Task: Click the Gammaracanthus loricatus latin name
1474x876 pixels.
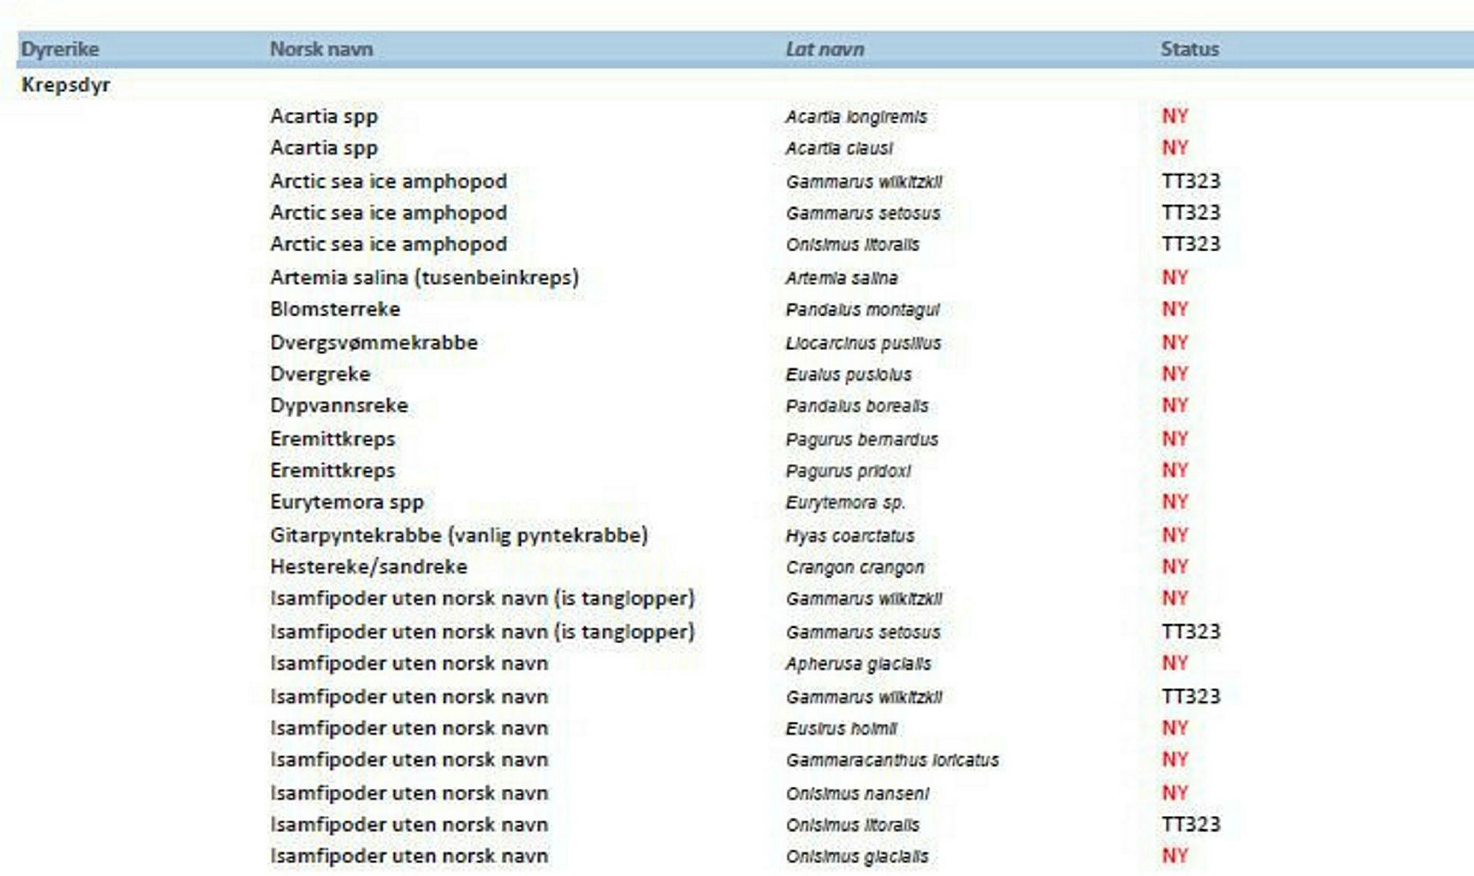Action: [892, 760]
